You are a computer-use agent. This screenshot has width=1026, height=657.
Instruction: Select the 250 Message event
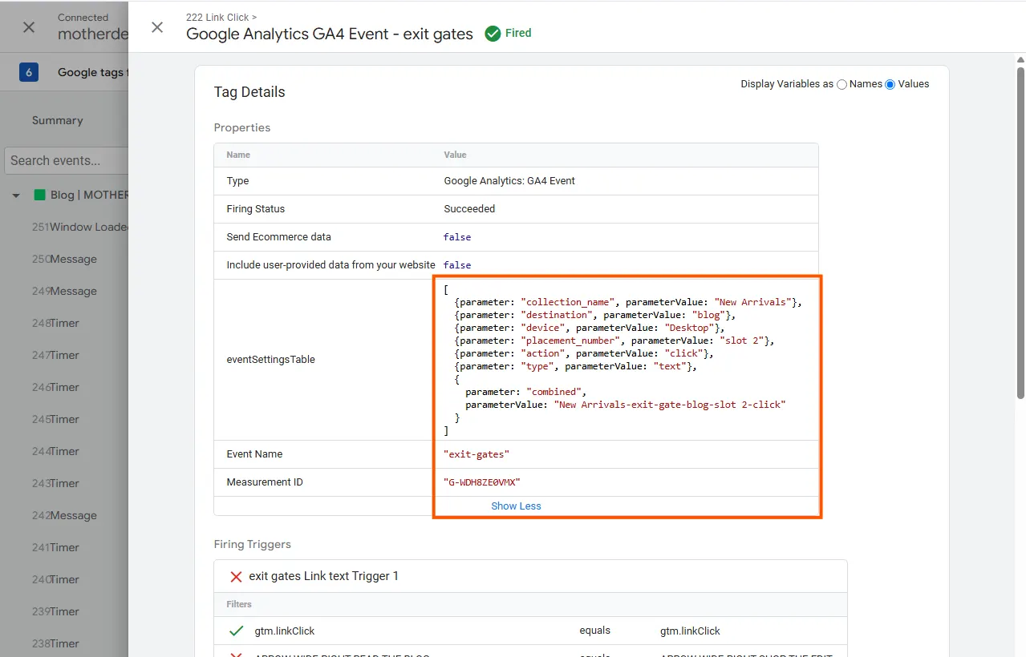(64, 259)
